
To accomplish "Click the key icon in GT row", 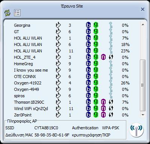I will [111, 31].
